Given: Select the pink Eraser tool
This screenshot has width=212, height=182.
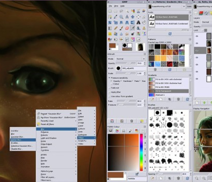Looking at the screenshot, I should (127, 28).
